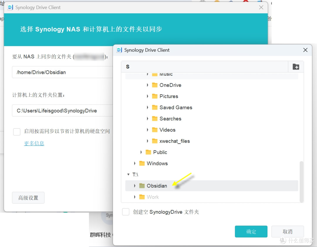Image resolution: width=317 pixels, height=247 pixels.
Task: Select the Pictures folder icon
Action: point(155,96)
